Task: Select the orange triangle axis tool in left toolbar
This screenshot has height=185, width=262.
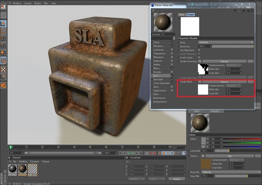Action: (3, 24)
